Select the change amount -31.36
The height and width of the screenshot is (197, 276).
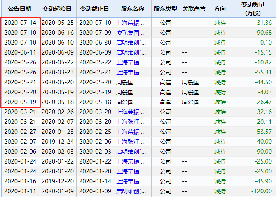point(263,23)
